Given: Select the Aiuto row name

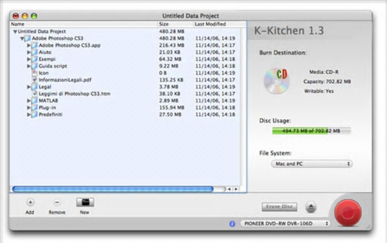Looking at the screenshot, I should (45, 52).
